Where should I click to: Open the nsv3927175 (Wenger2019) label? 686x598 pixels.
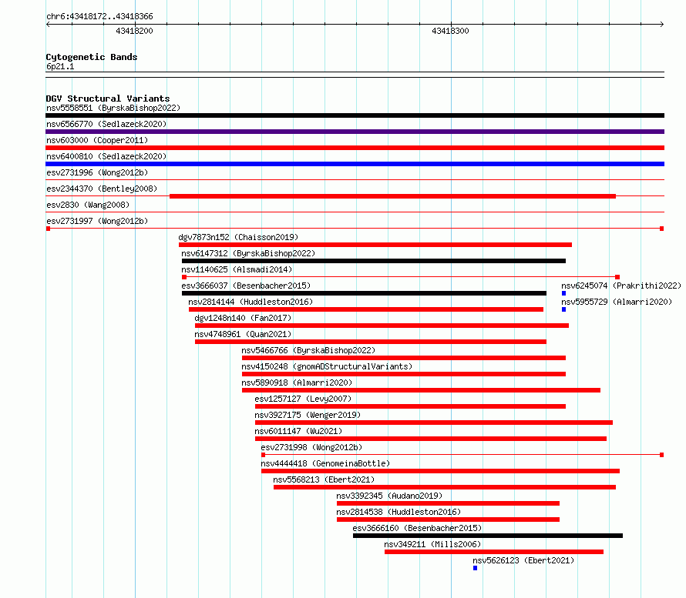pos(308,415)
